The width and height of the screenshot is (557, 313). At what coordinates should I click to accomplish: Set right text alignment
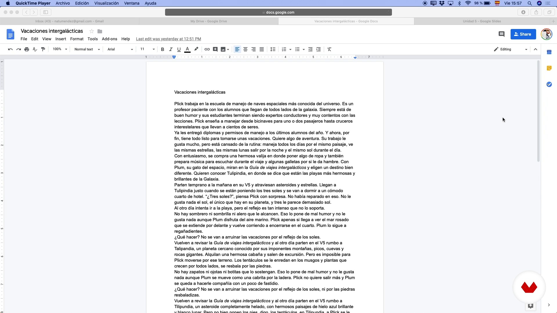coord(254,49)
